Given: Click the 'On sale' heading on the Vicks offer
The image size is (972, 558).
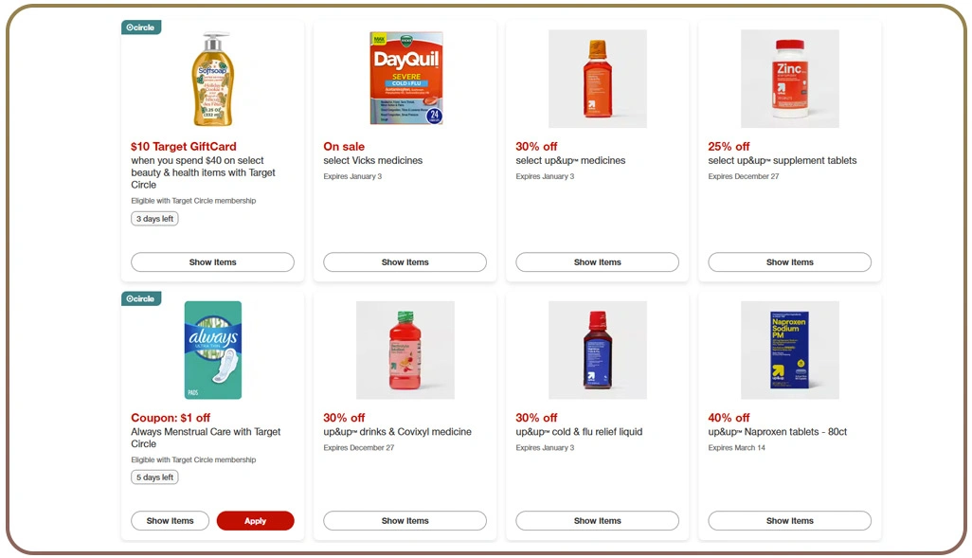Looking at the screenshot, I should 344,146.
